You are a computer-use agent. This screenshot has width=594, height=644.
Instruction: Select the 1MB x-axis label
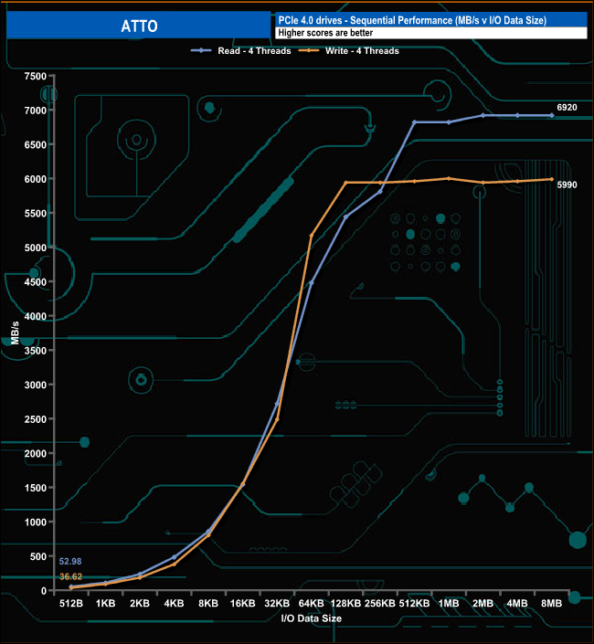(449, 603)
